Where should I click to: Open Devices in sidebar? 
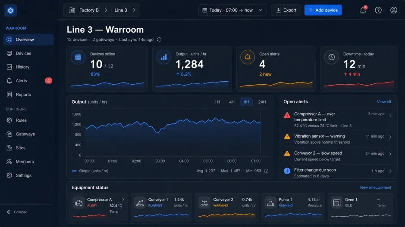pyautogui.click(x=28, y=53)
